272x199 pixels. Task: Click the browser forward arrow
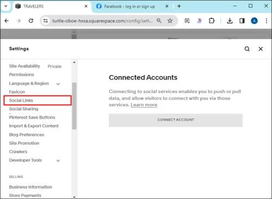click(x=18, y=21)
